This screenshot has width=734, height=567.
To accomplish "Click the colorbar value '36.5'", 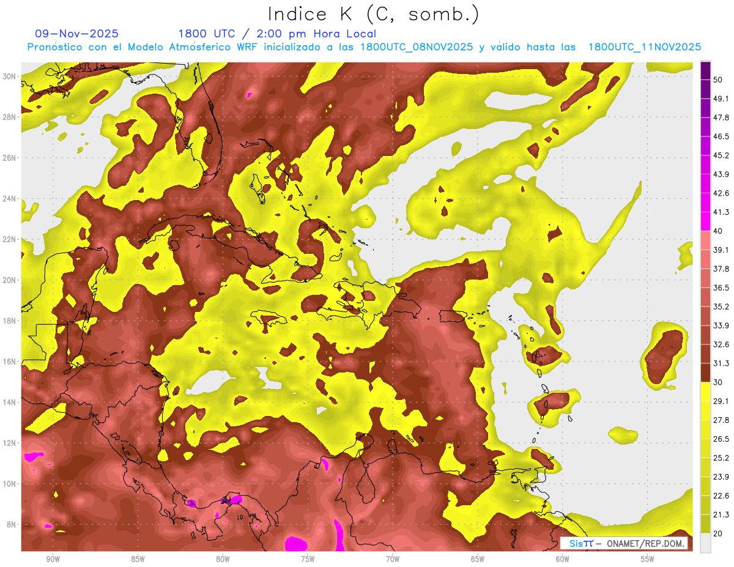I will (721, 287).
